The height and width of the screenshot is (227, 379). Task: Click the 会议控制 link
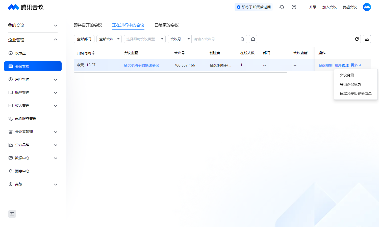(x=325, y=65)
